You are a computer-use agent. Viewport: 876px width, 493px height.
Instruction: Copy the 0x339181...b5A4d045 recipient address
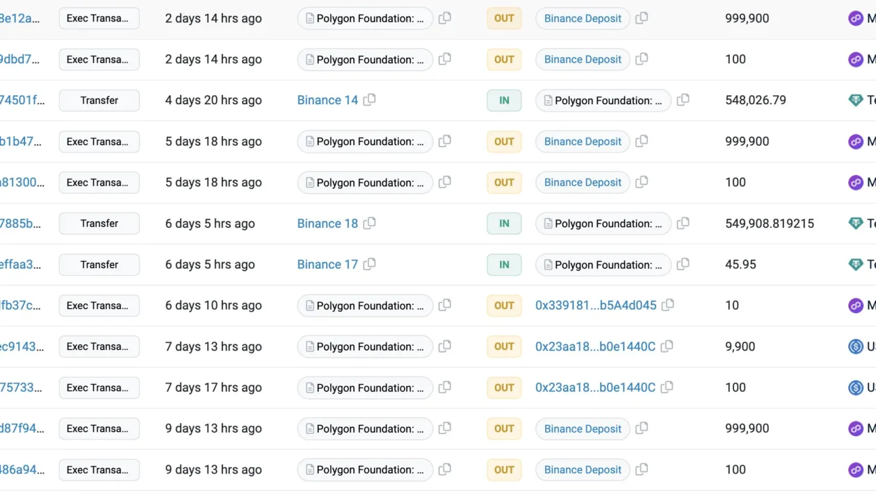tap(667, 305)
